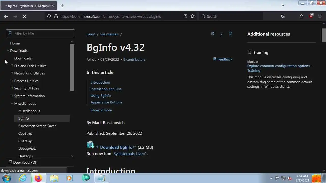Go back to previous page arrow
This screenshot has height=183, width=326.
[x=6, y=16]
